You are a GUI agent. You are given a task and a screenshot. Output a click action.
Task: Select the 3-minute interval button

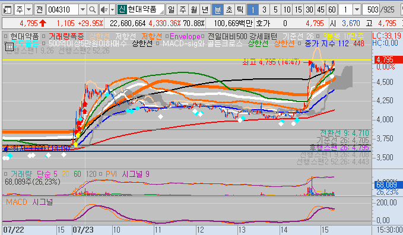tap(264, 9)
